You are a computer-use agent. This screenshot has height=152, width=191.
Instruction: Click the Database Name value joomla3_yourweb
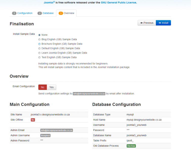[136, 136]
